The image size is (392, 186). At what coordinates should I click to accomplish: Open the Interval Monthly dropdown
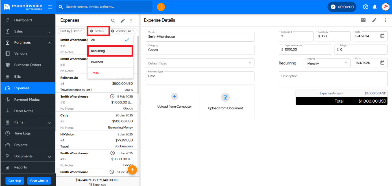click(x=328, y=63)
